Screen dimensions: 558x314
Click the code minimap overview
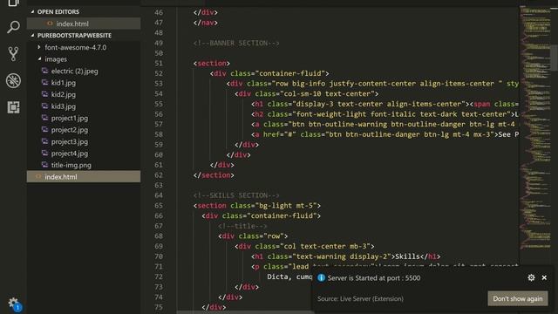535,128
